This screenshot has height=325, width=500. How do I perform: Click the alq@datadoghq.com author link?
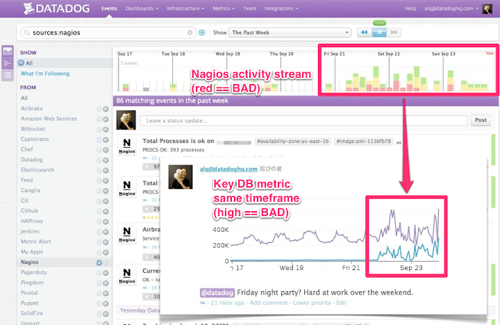[x=228, y=169]
